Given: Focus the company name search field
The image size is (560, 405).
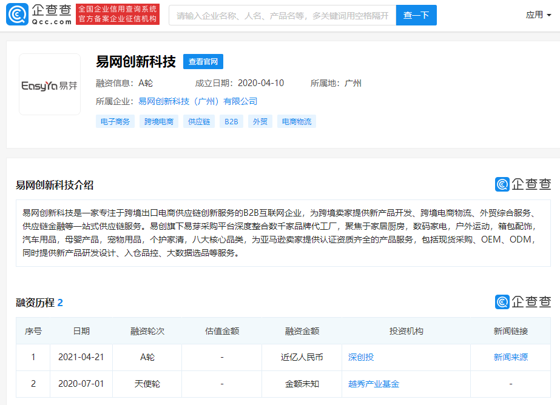Looking at the screenshot, I should 283,15.
